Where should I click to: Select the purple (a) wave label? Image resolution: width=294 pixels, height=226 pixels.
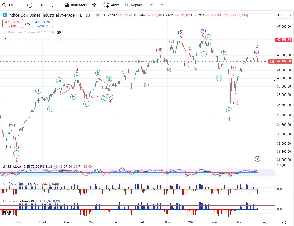coord(233,67)
